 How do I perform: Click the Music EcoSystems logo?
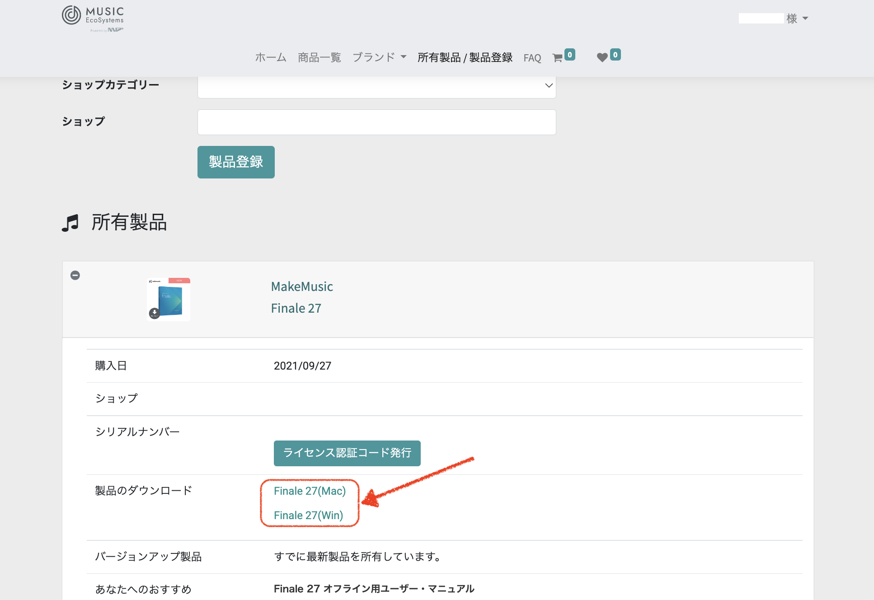pos(93,19)
